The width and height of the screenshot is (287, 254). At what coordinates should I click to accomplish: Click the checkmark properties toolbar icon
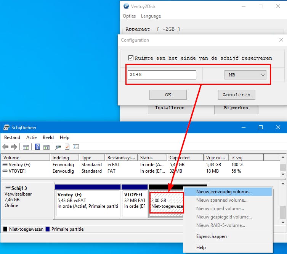67,147
